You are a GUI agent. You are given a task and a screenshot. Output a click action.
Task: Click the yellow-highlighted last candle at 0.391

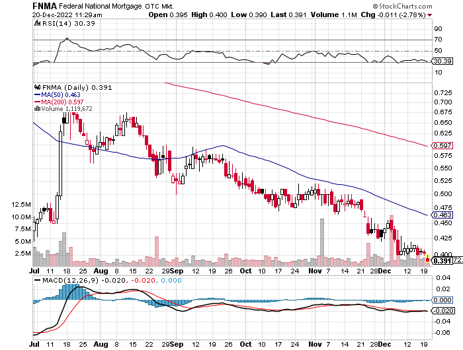click(x=427, y=258)
